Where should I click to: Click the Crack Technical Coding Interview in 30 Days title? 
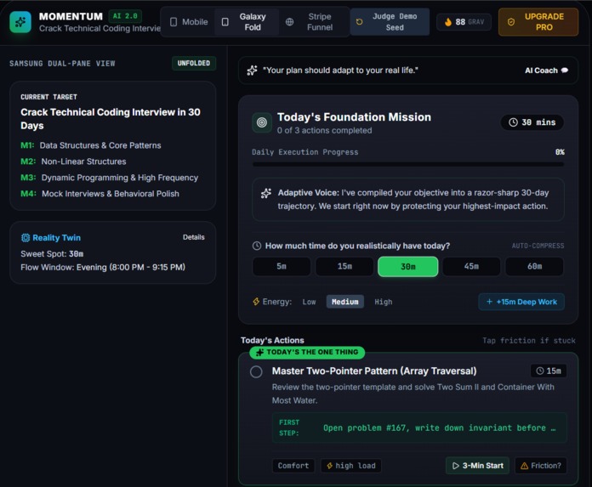111,119
